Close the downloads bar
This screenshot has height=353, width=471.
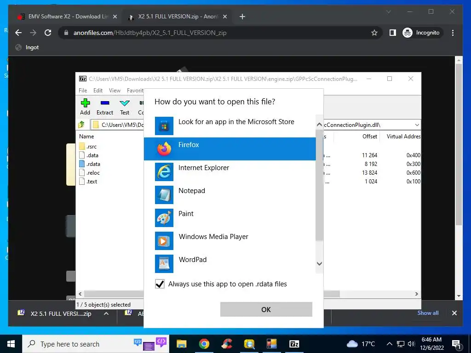(454, 313)
